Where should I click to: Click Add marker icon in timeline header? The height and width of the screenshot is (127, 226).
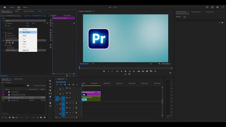[69, 85]
